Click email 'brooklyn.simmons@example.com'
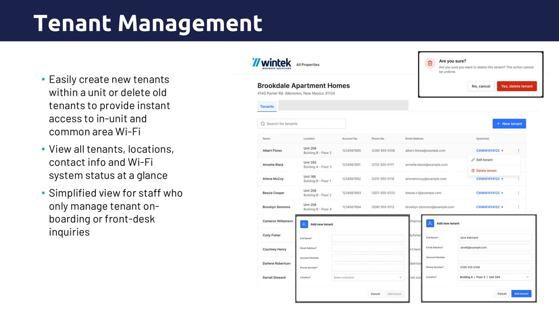559x314 pixels. pyautogui.click(x=430, y=207)
